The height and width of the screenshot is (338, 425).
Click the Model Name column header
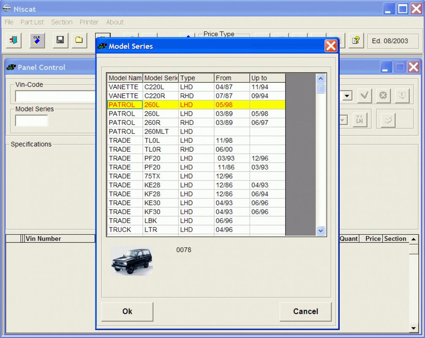tap(125, 78)
